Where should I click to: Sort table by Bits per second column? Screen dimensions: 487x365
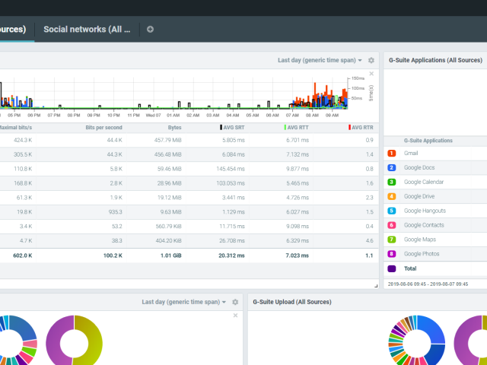(104, 127)
